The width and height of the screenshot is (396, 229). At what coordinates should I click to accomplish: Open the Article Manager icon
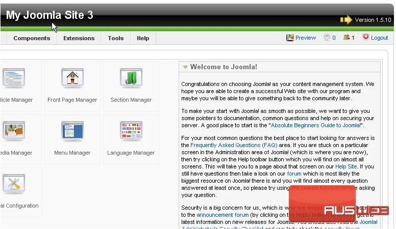pos(14,78)
